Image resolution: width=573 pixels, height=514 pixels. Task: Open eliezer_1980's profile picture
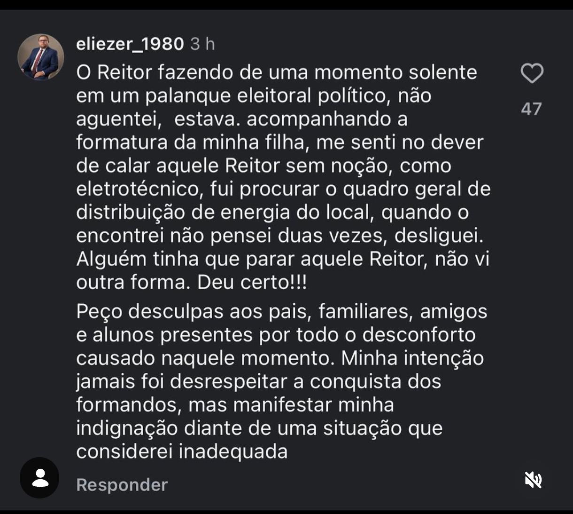41,57
